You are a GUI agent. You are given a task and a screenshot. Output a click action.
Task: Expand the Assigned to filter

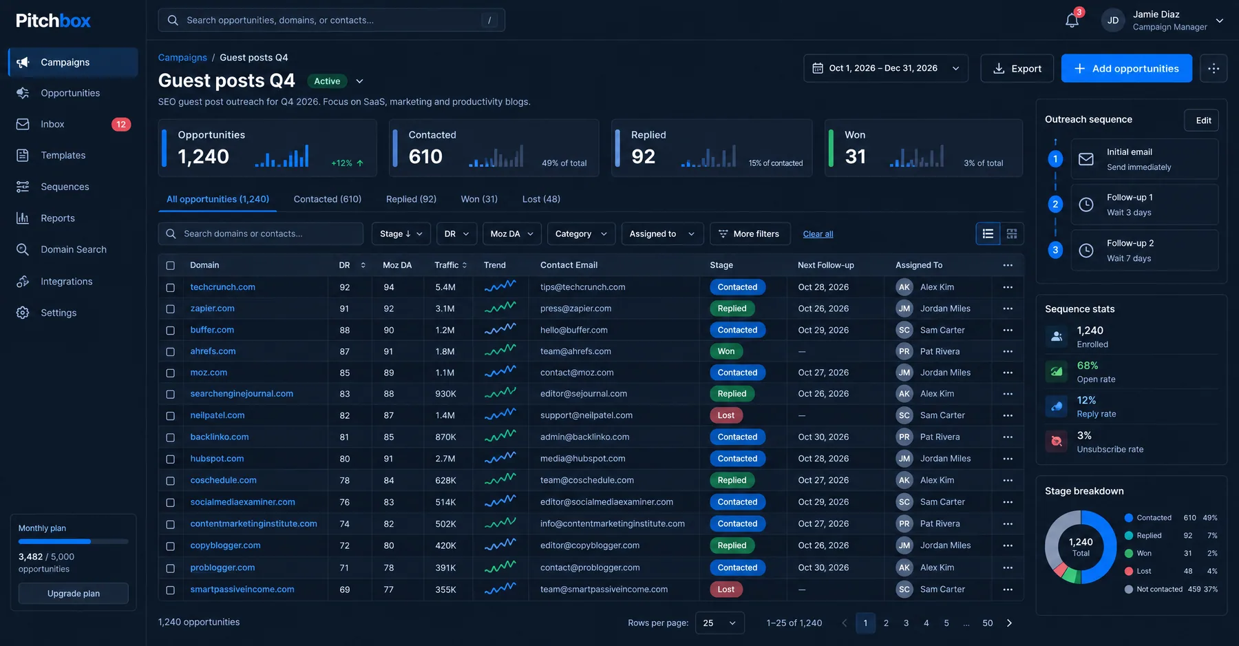pyautogui.click(x=662, y=234)
